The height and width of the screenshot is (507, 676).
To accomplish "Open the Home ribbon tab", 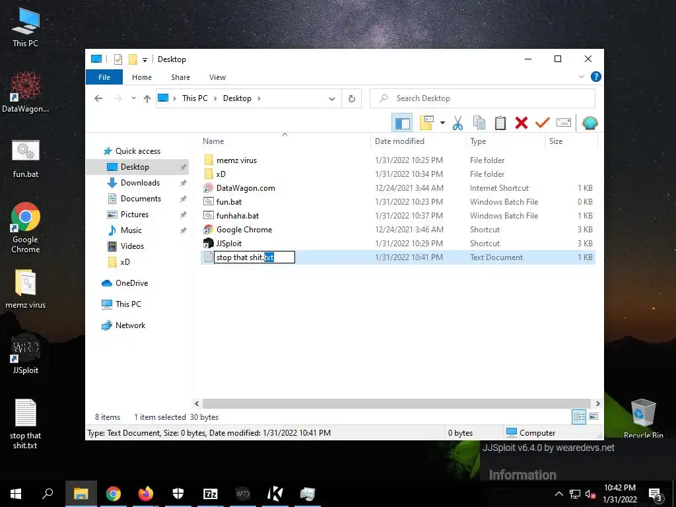I will tap(142, 77).
